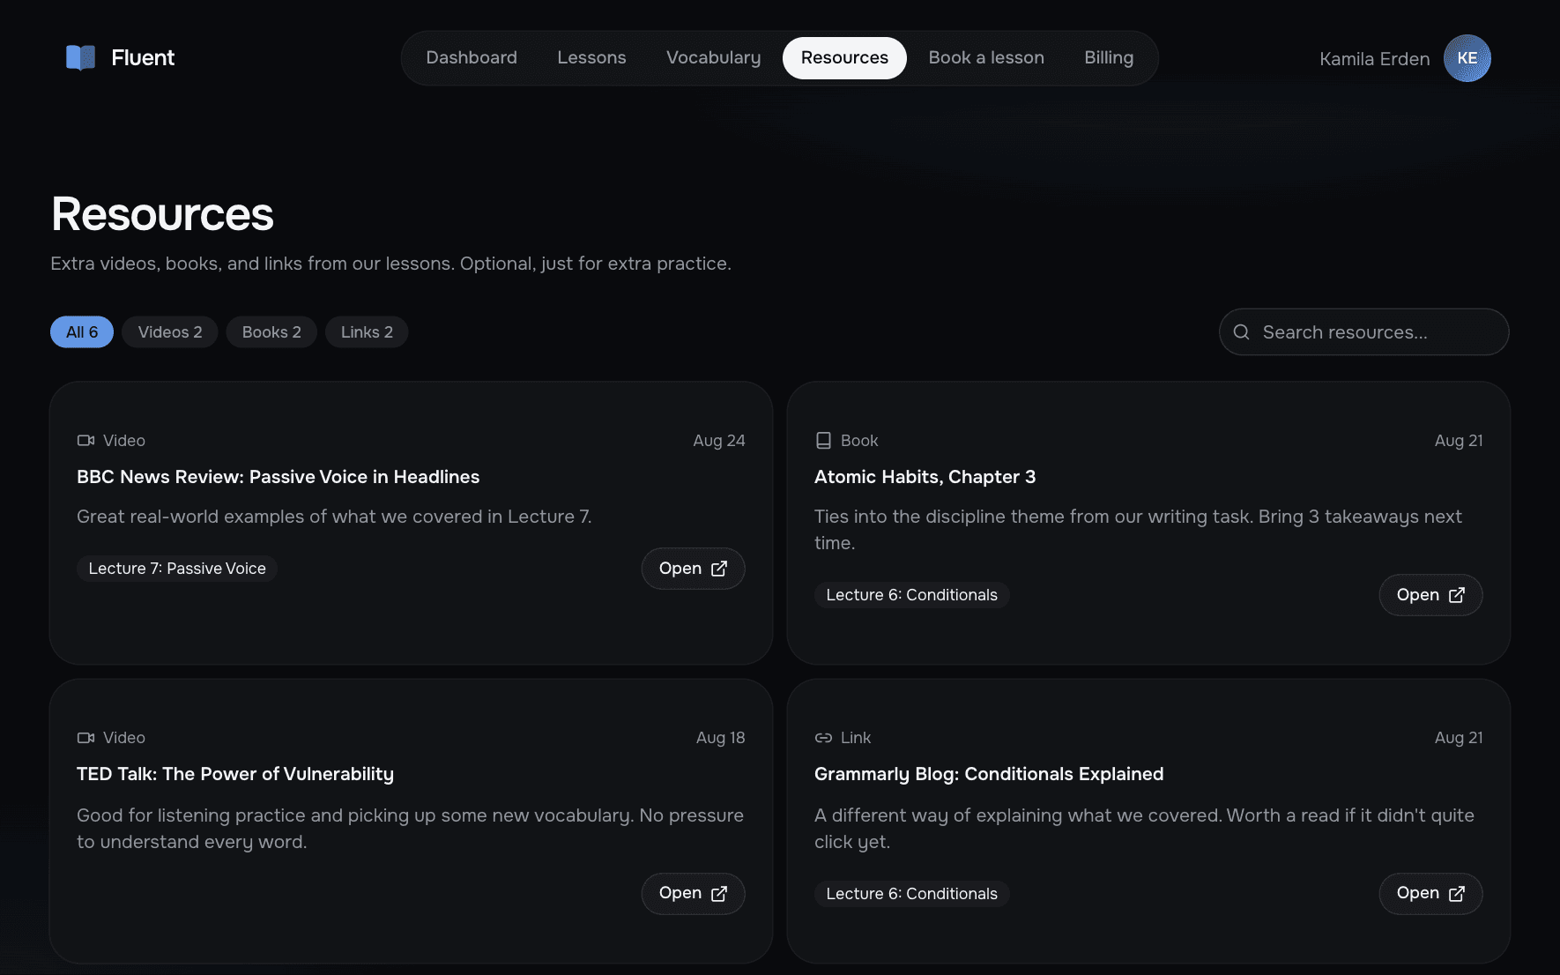
Task: Click the Fluent brand name
Action: (x=143, y=58)
